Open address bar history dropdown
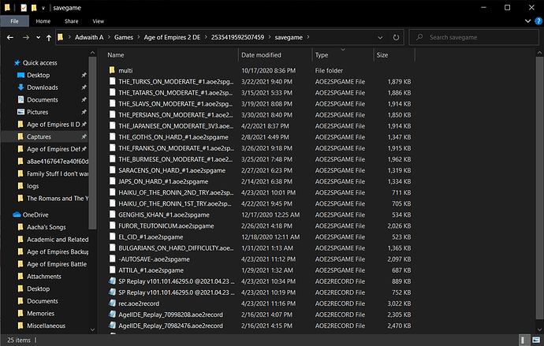 click(380, 38)
